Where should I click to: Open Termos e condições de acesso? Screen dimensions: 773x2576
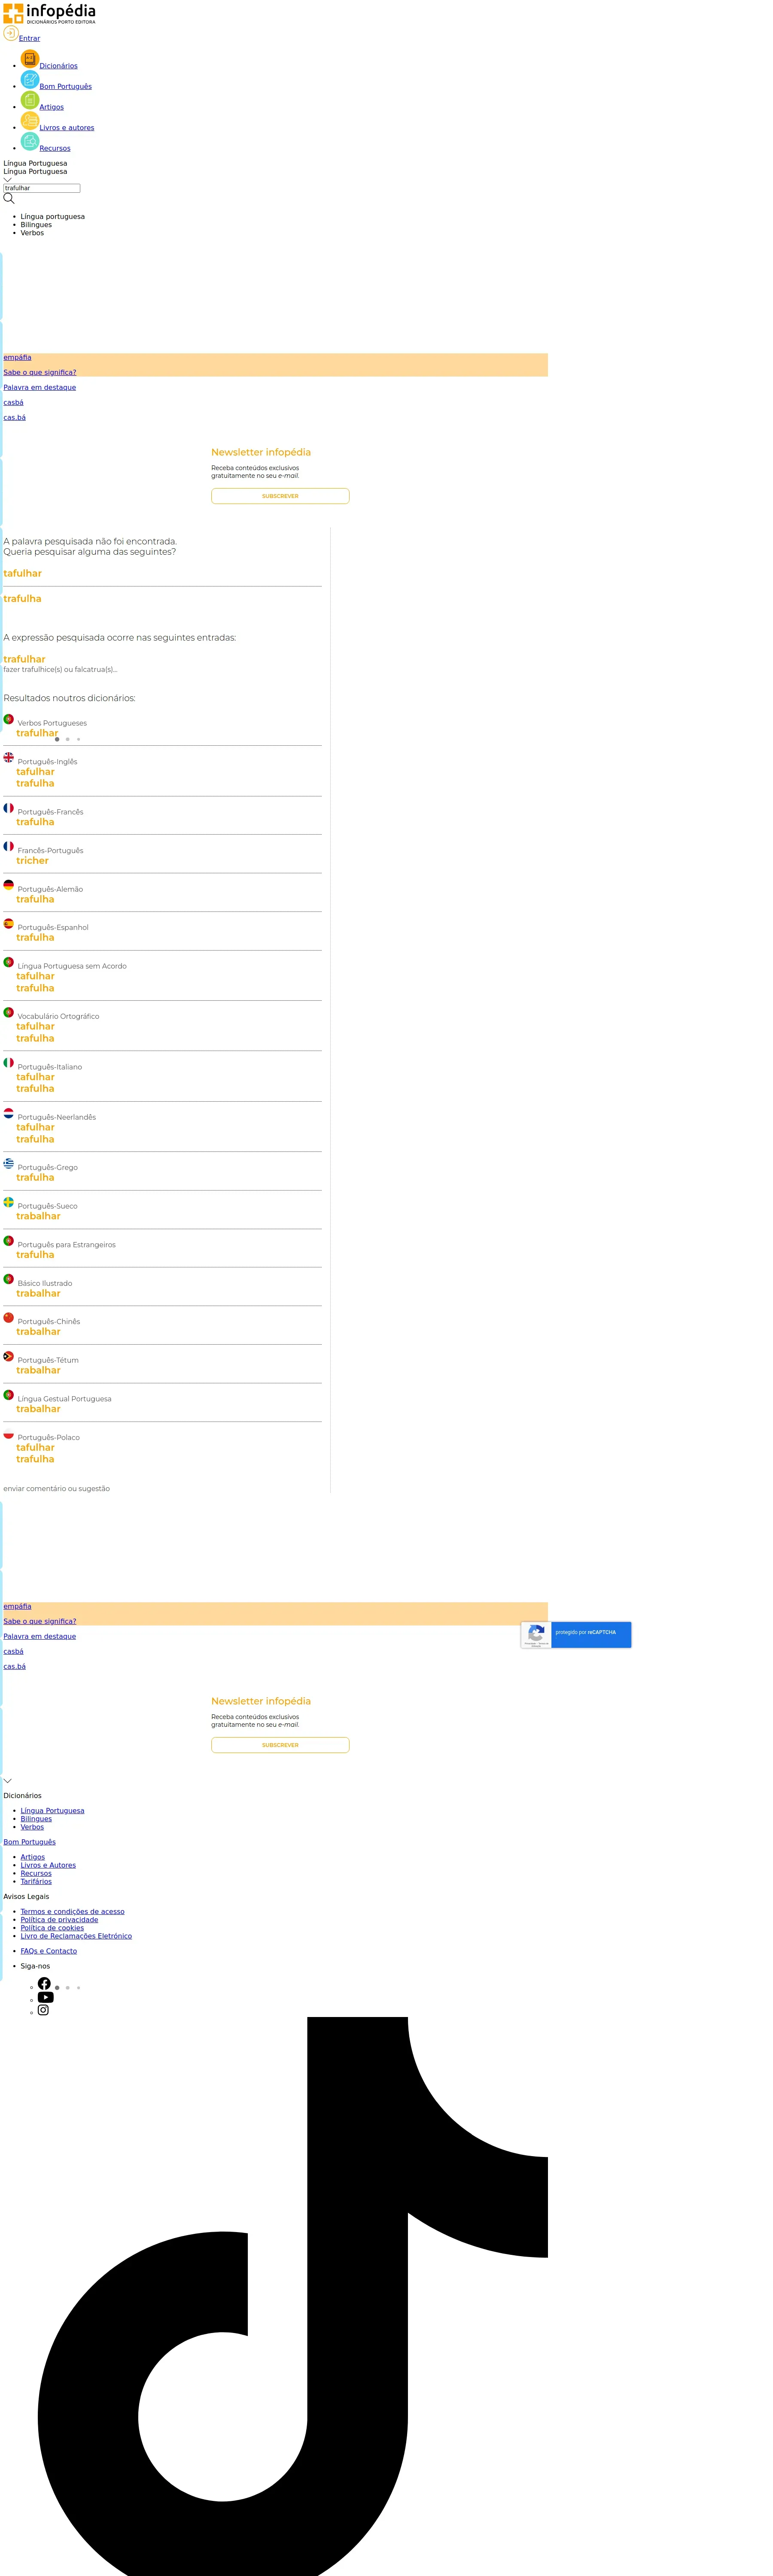72,1911
